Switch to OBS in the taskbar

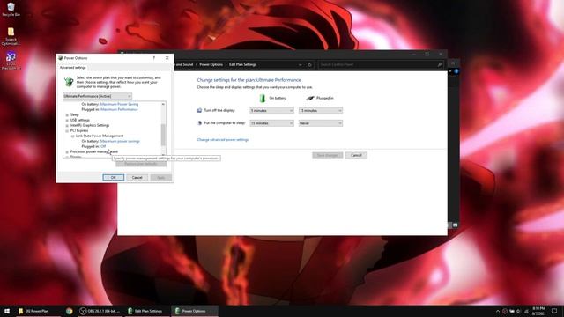[100, 311]
